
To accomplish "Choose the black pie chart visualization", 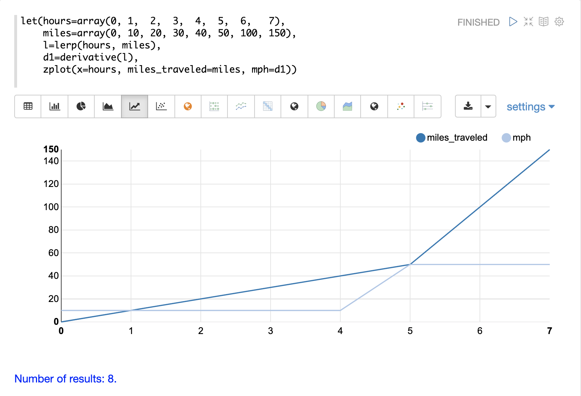I will (x=81, y=106).
